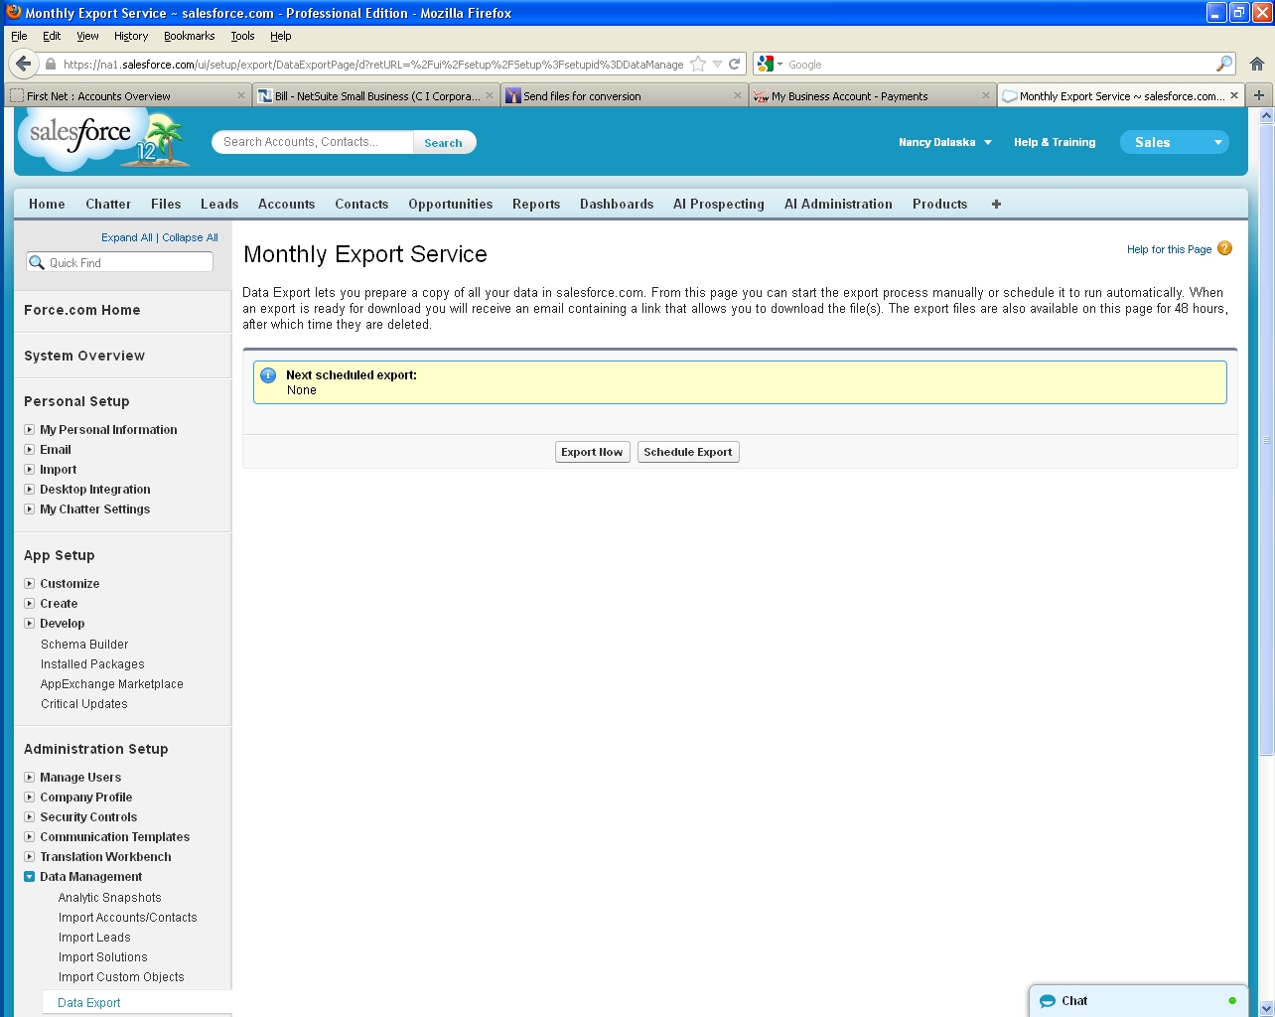Click the bookmark star icon in the address bar

pos(698,64)
